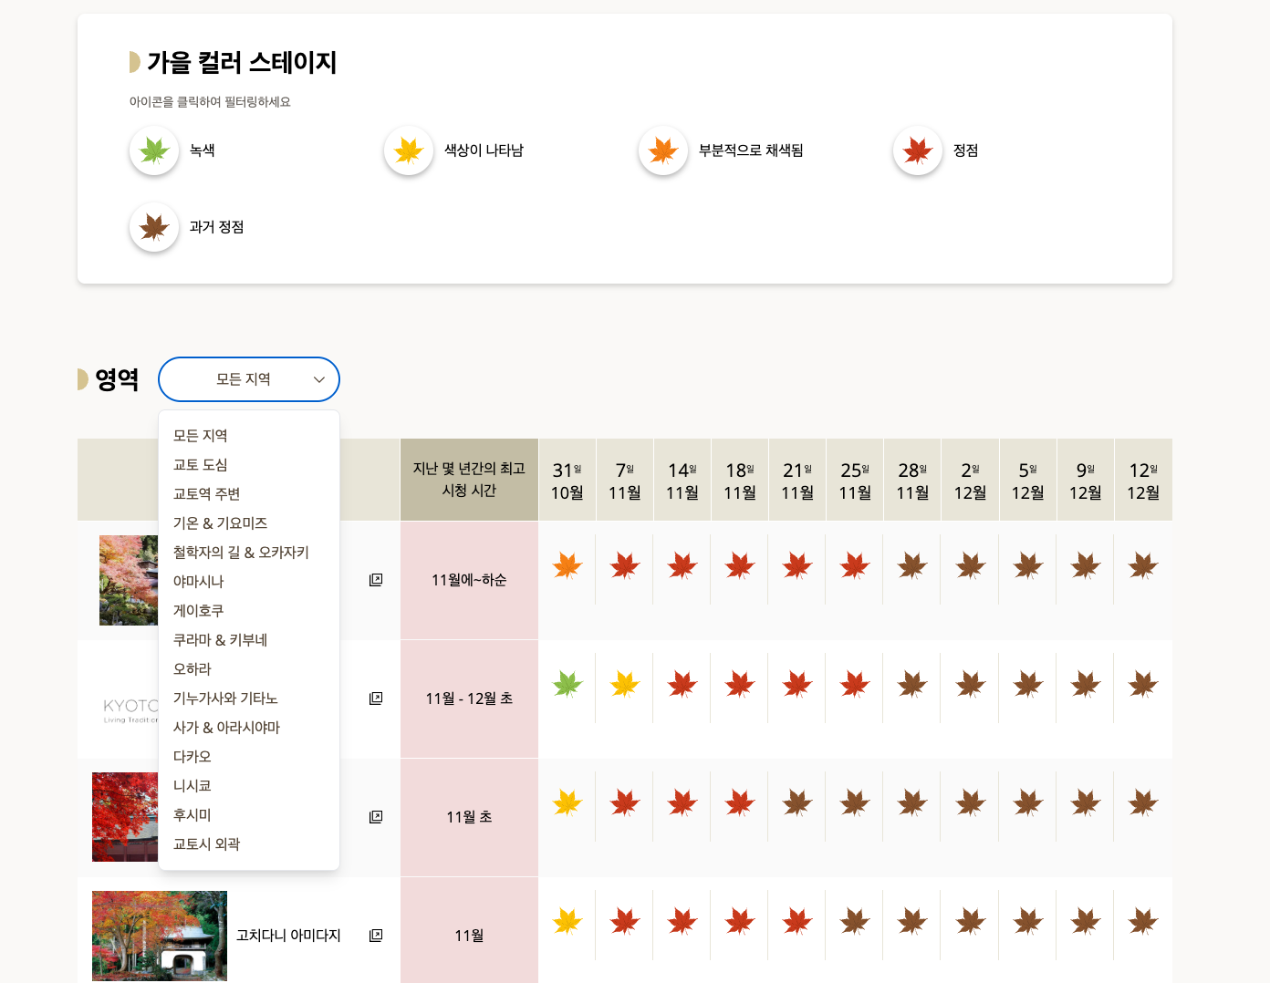Filter by the yellow 색상이 나타남 leaf icon
This screenshot has width=1270, height=983.
click(409, 150)
